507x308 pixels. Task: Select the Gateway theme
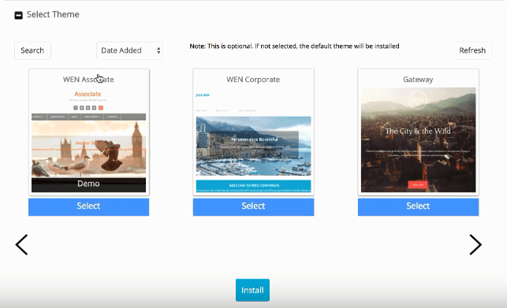418,206
